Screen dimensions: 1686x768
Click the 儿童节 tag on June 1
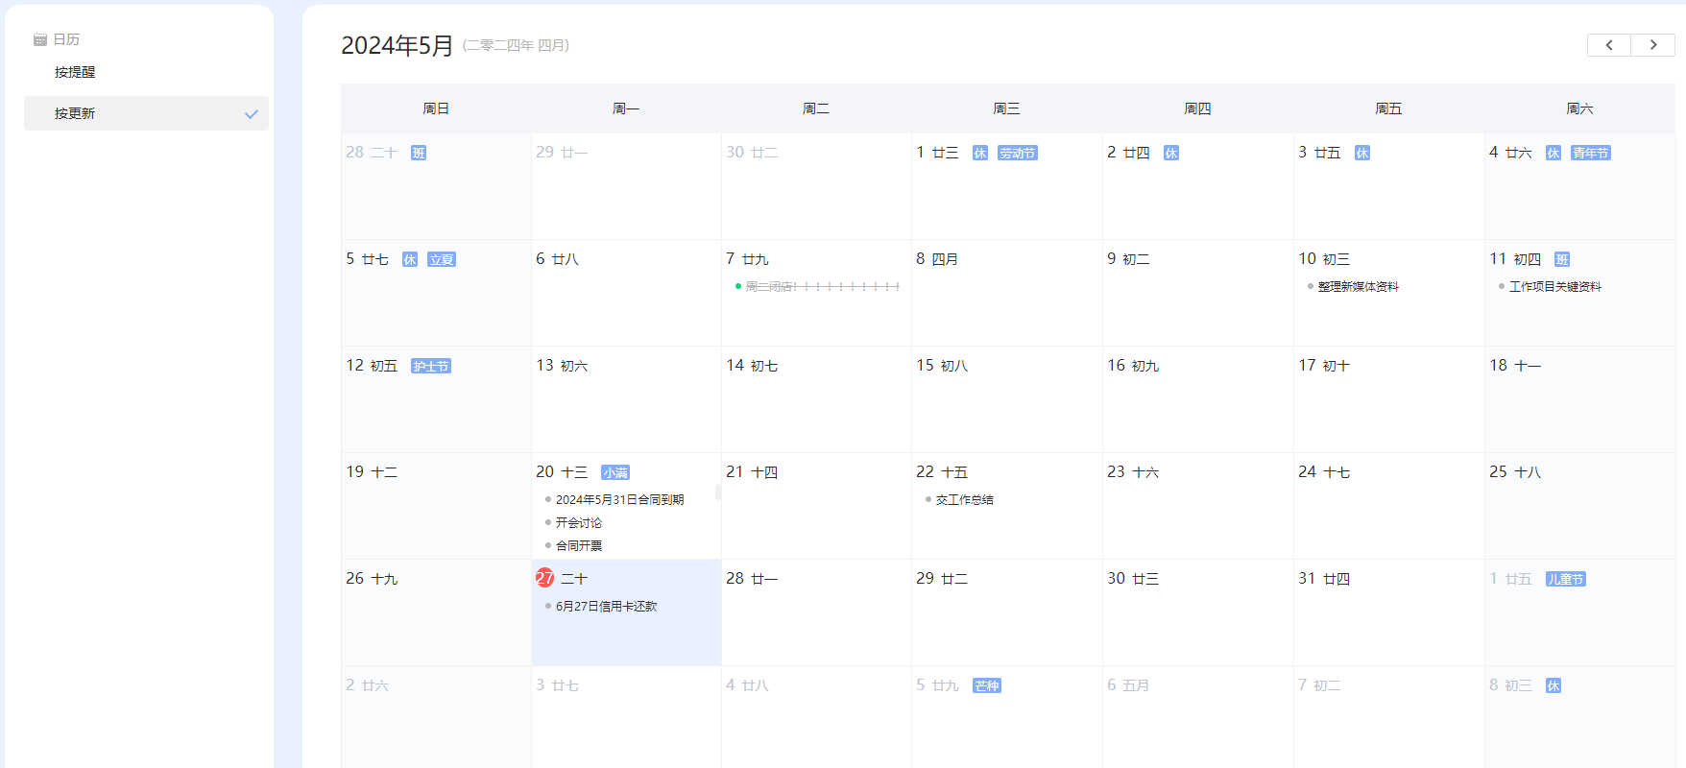[1566, 579]
